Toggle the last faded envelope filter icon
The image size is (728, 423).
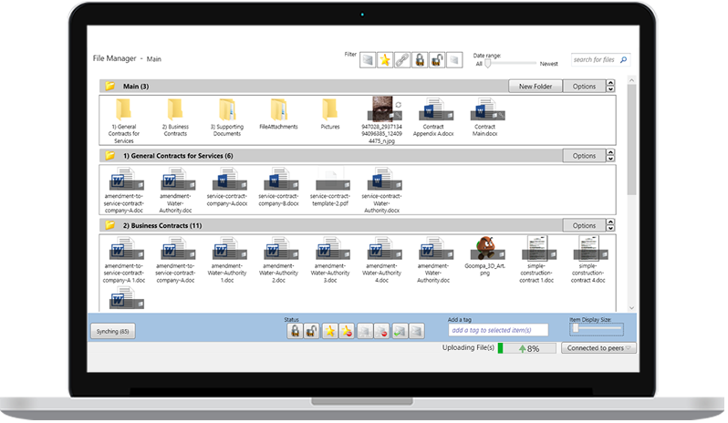[454, 60]
